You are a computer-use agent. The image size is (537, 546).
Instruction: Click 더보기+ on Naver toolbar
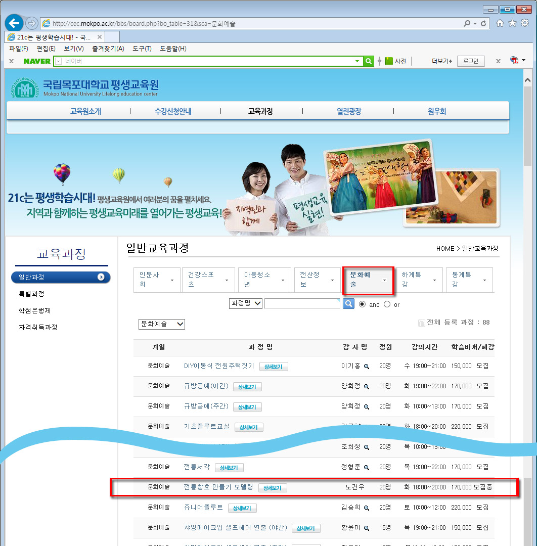pos(442,61)
